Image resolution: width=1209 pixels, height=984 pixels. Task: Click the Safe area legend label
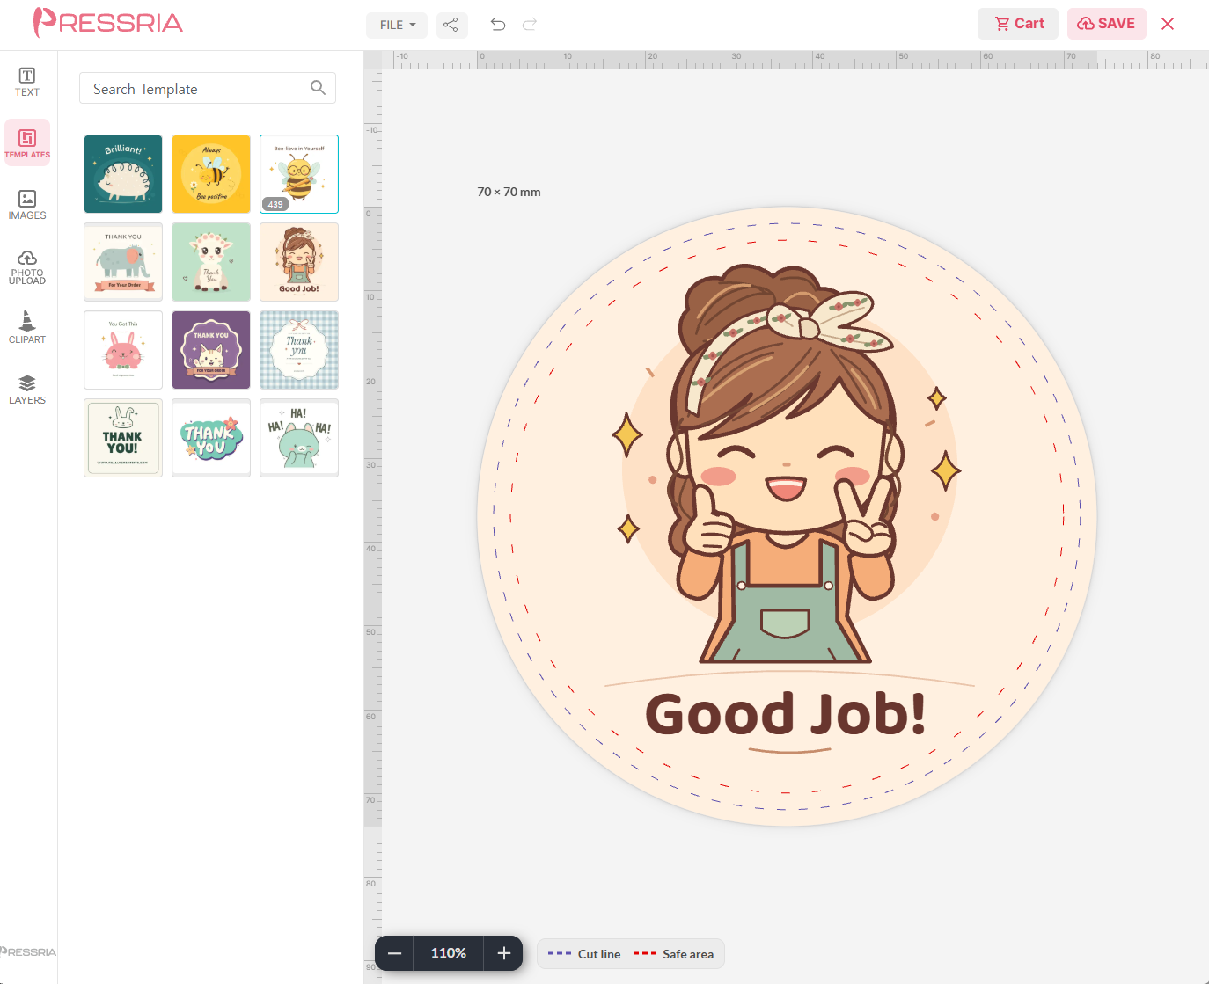(688, 954)
